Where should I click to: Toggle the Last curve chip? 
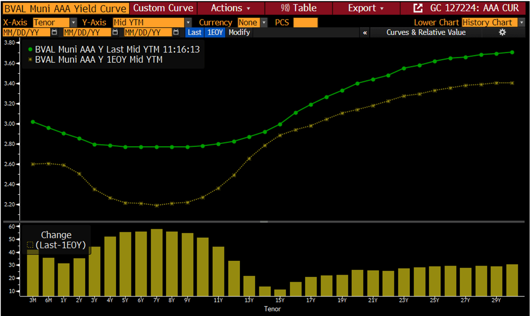(194, 33)
